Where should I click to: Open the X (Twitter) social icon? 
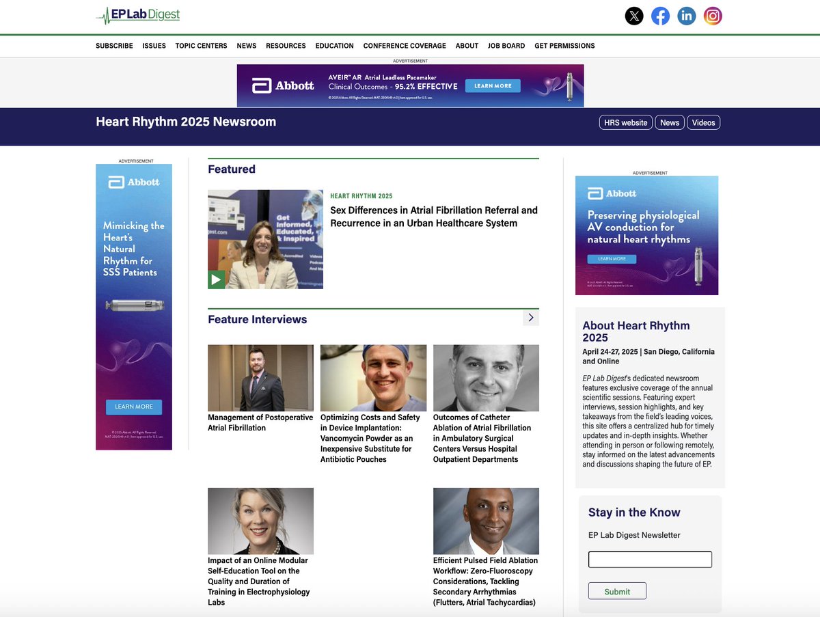coord(634,16)
